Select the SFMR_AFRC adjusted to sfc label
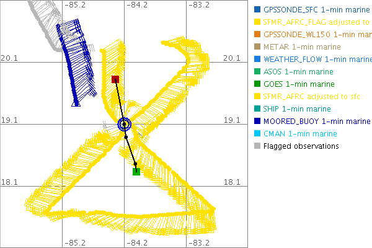The width and height of the screenshot is (372, 248). [311, 97]
